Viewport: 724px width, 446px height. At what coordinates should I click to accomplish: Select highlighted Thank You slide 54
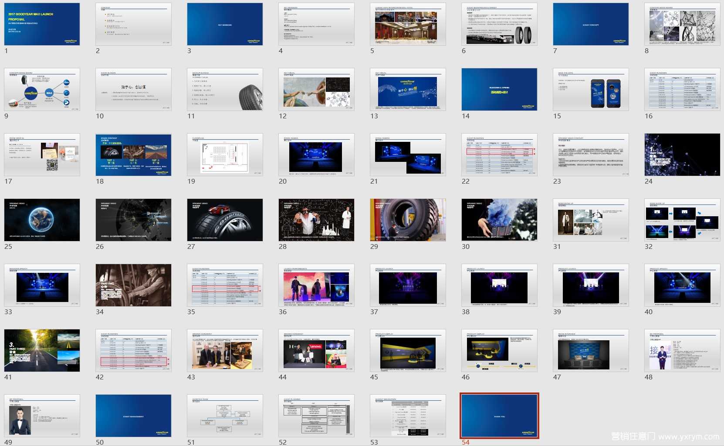pyautogui.click(x=499, y=416)
